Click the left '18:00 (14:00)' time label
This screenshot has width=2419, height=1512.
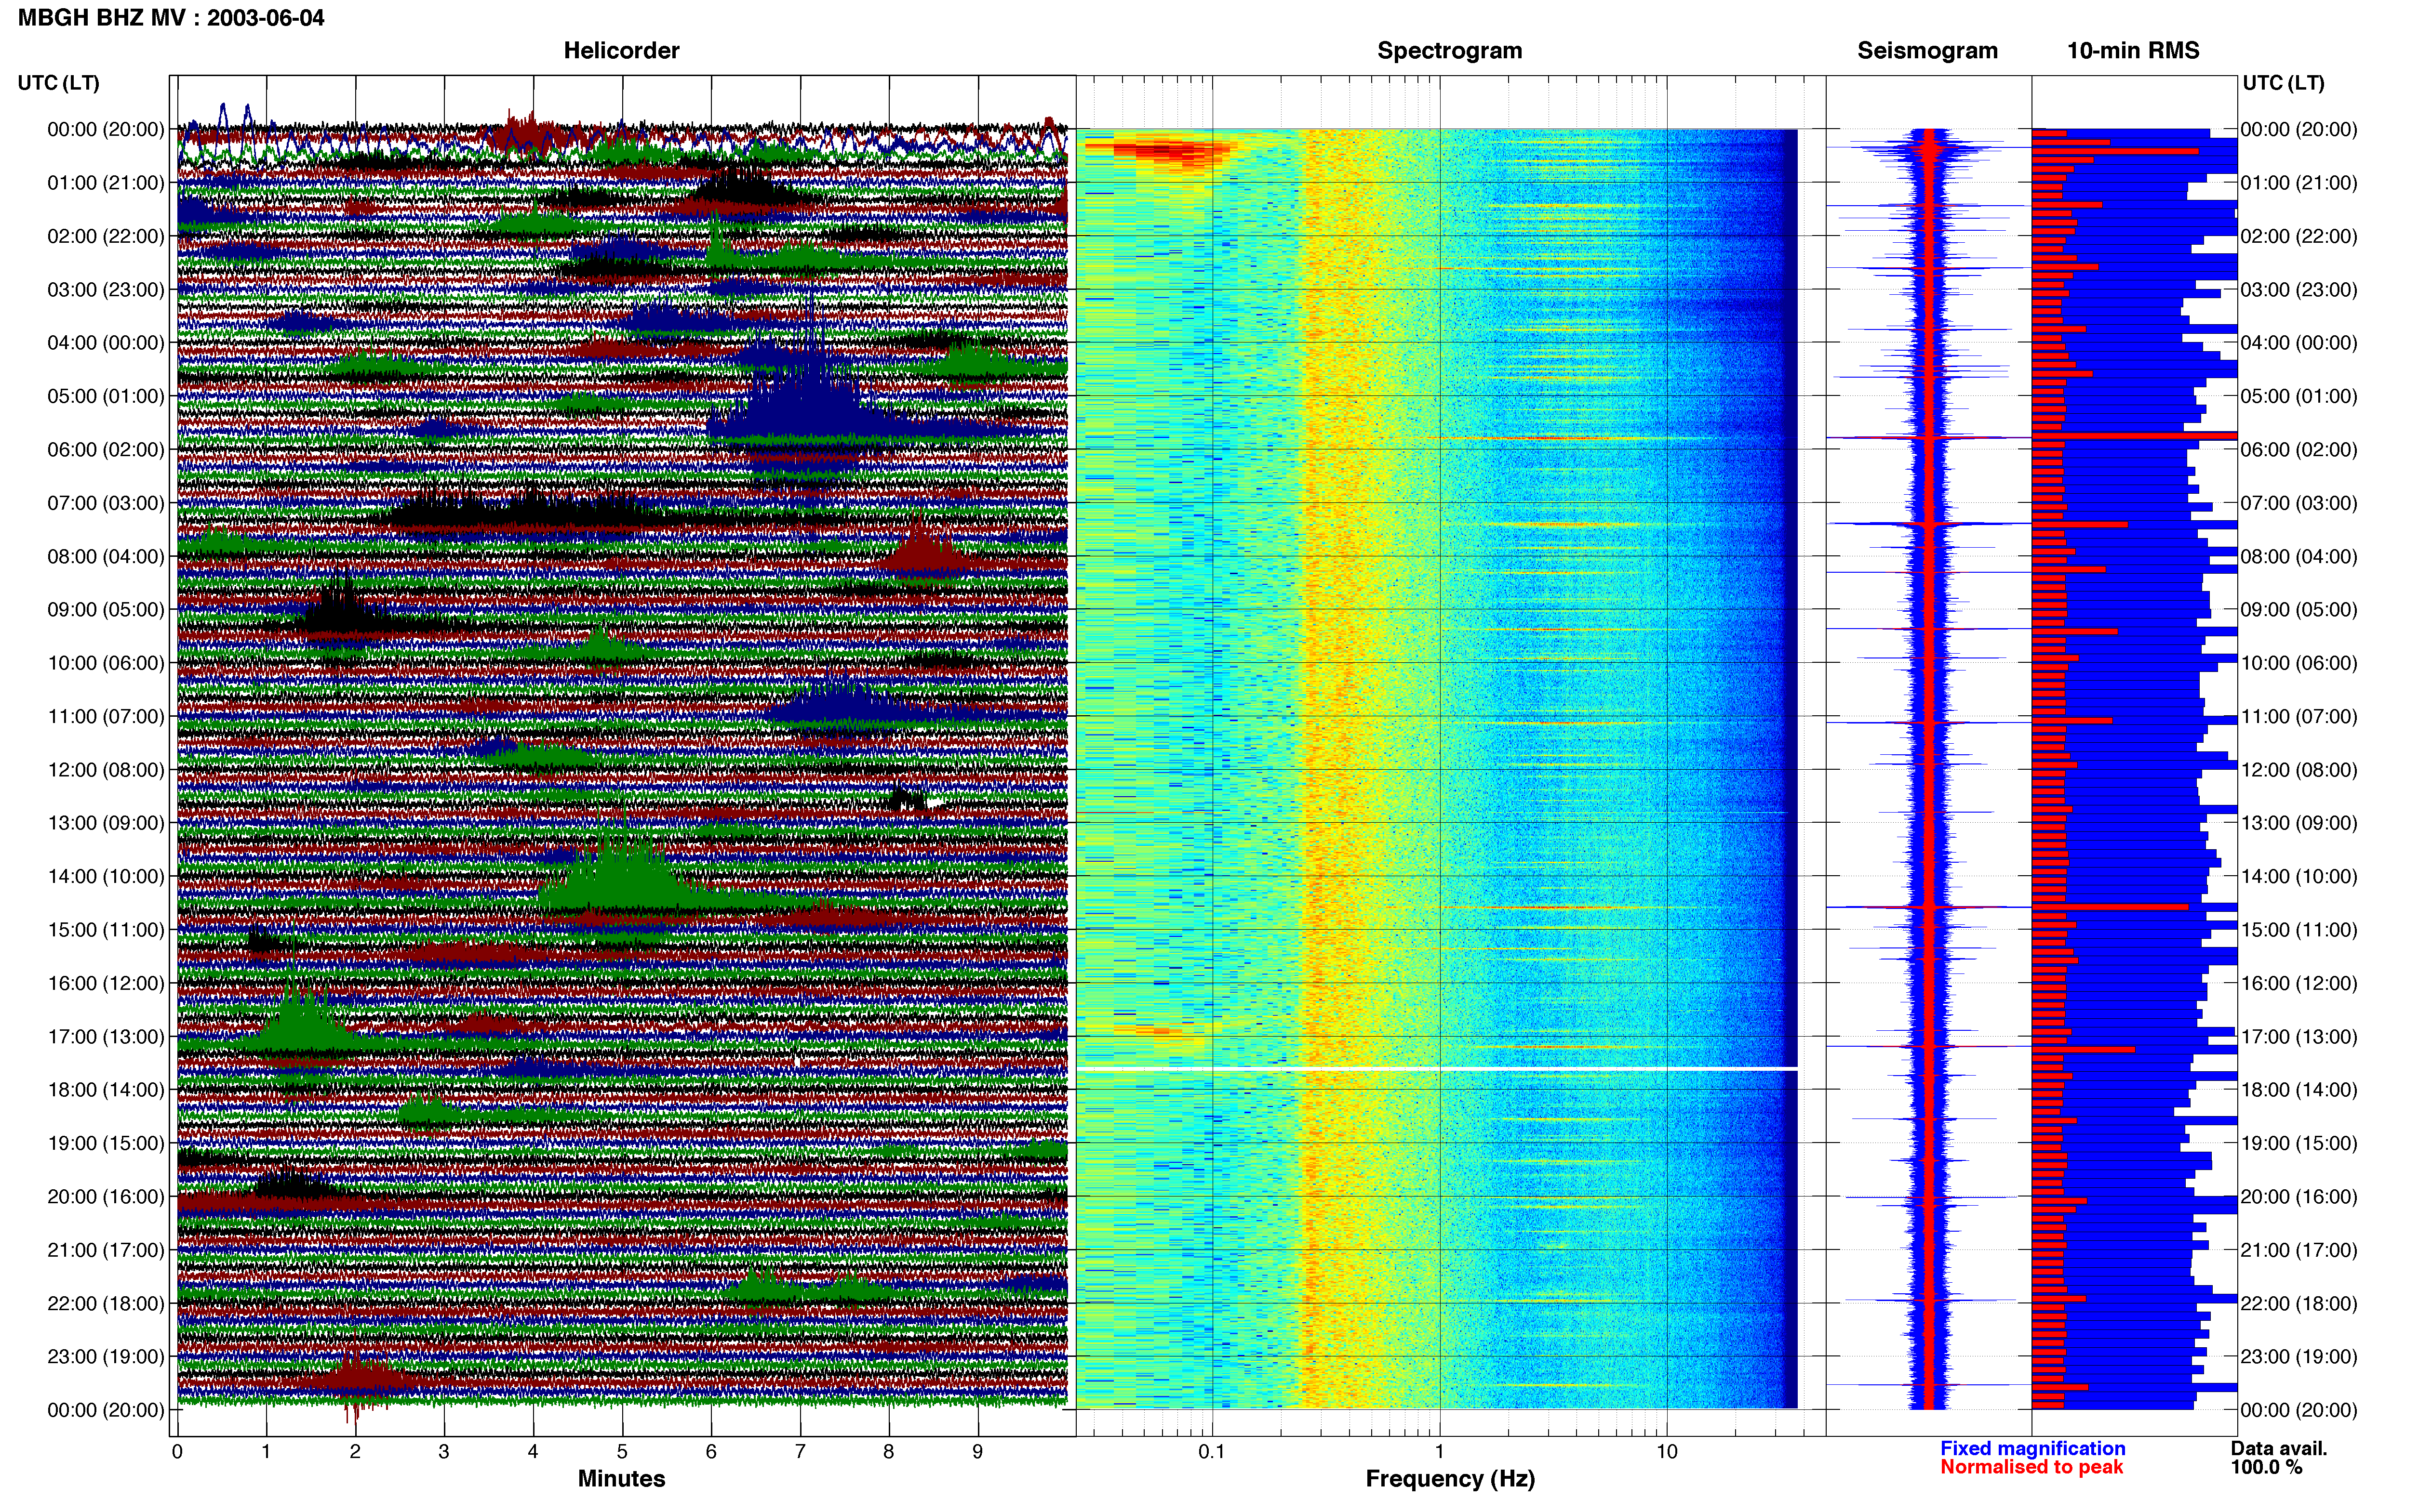105,1090
